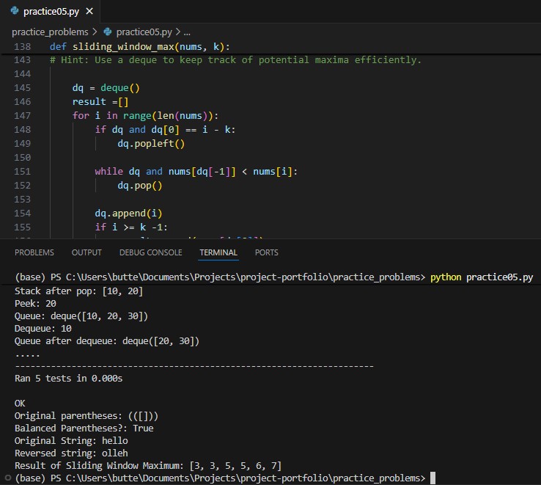Click the 'Reversed string: olleh' line
This screenshot has height=485, width=541.
[x=71, y=453]
